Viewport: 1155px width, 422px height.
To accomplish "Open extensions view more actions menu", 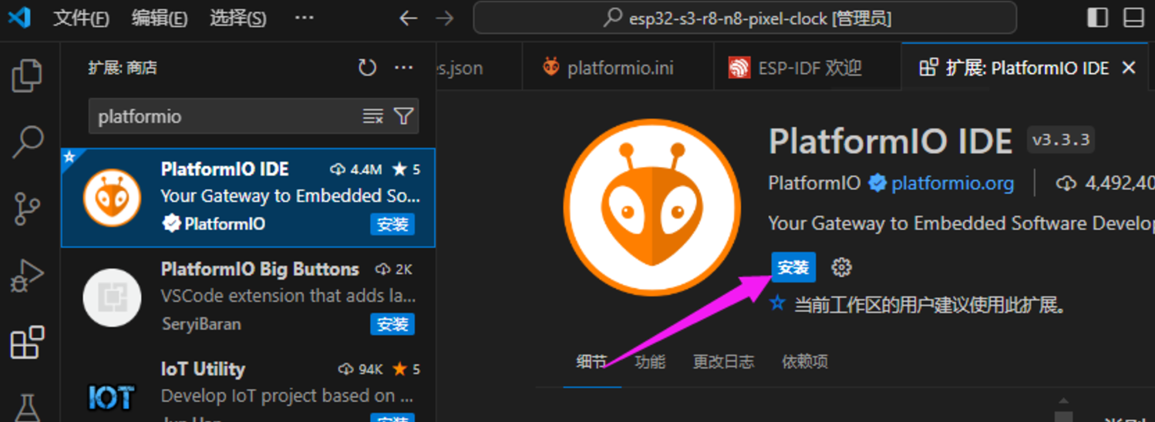I will point(403,68).
